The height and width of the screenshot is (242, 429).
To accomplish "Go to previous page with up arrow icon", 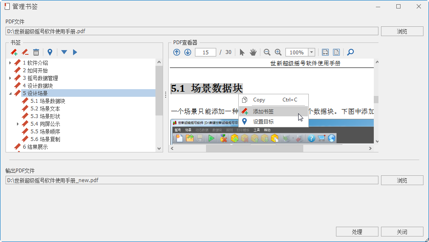I will [177, 52].
